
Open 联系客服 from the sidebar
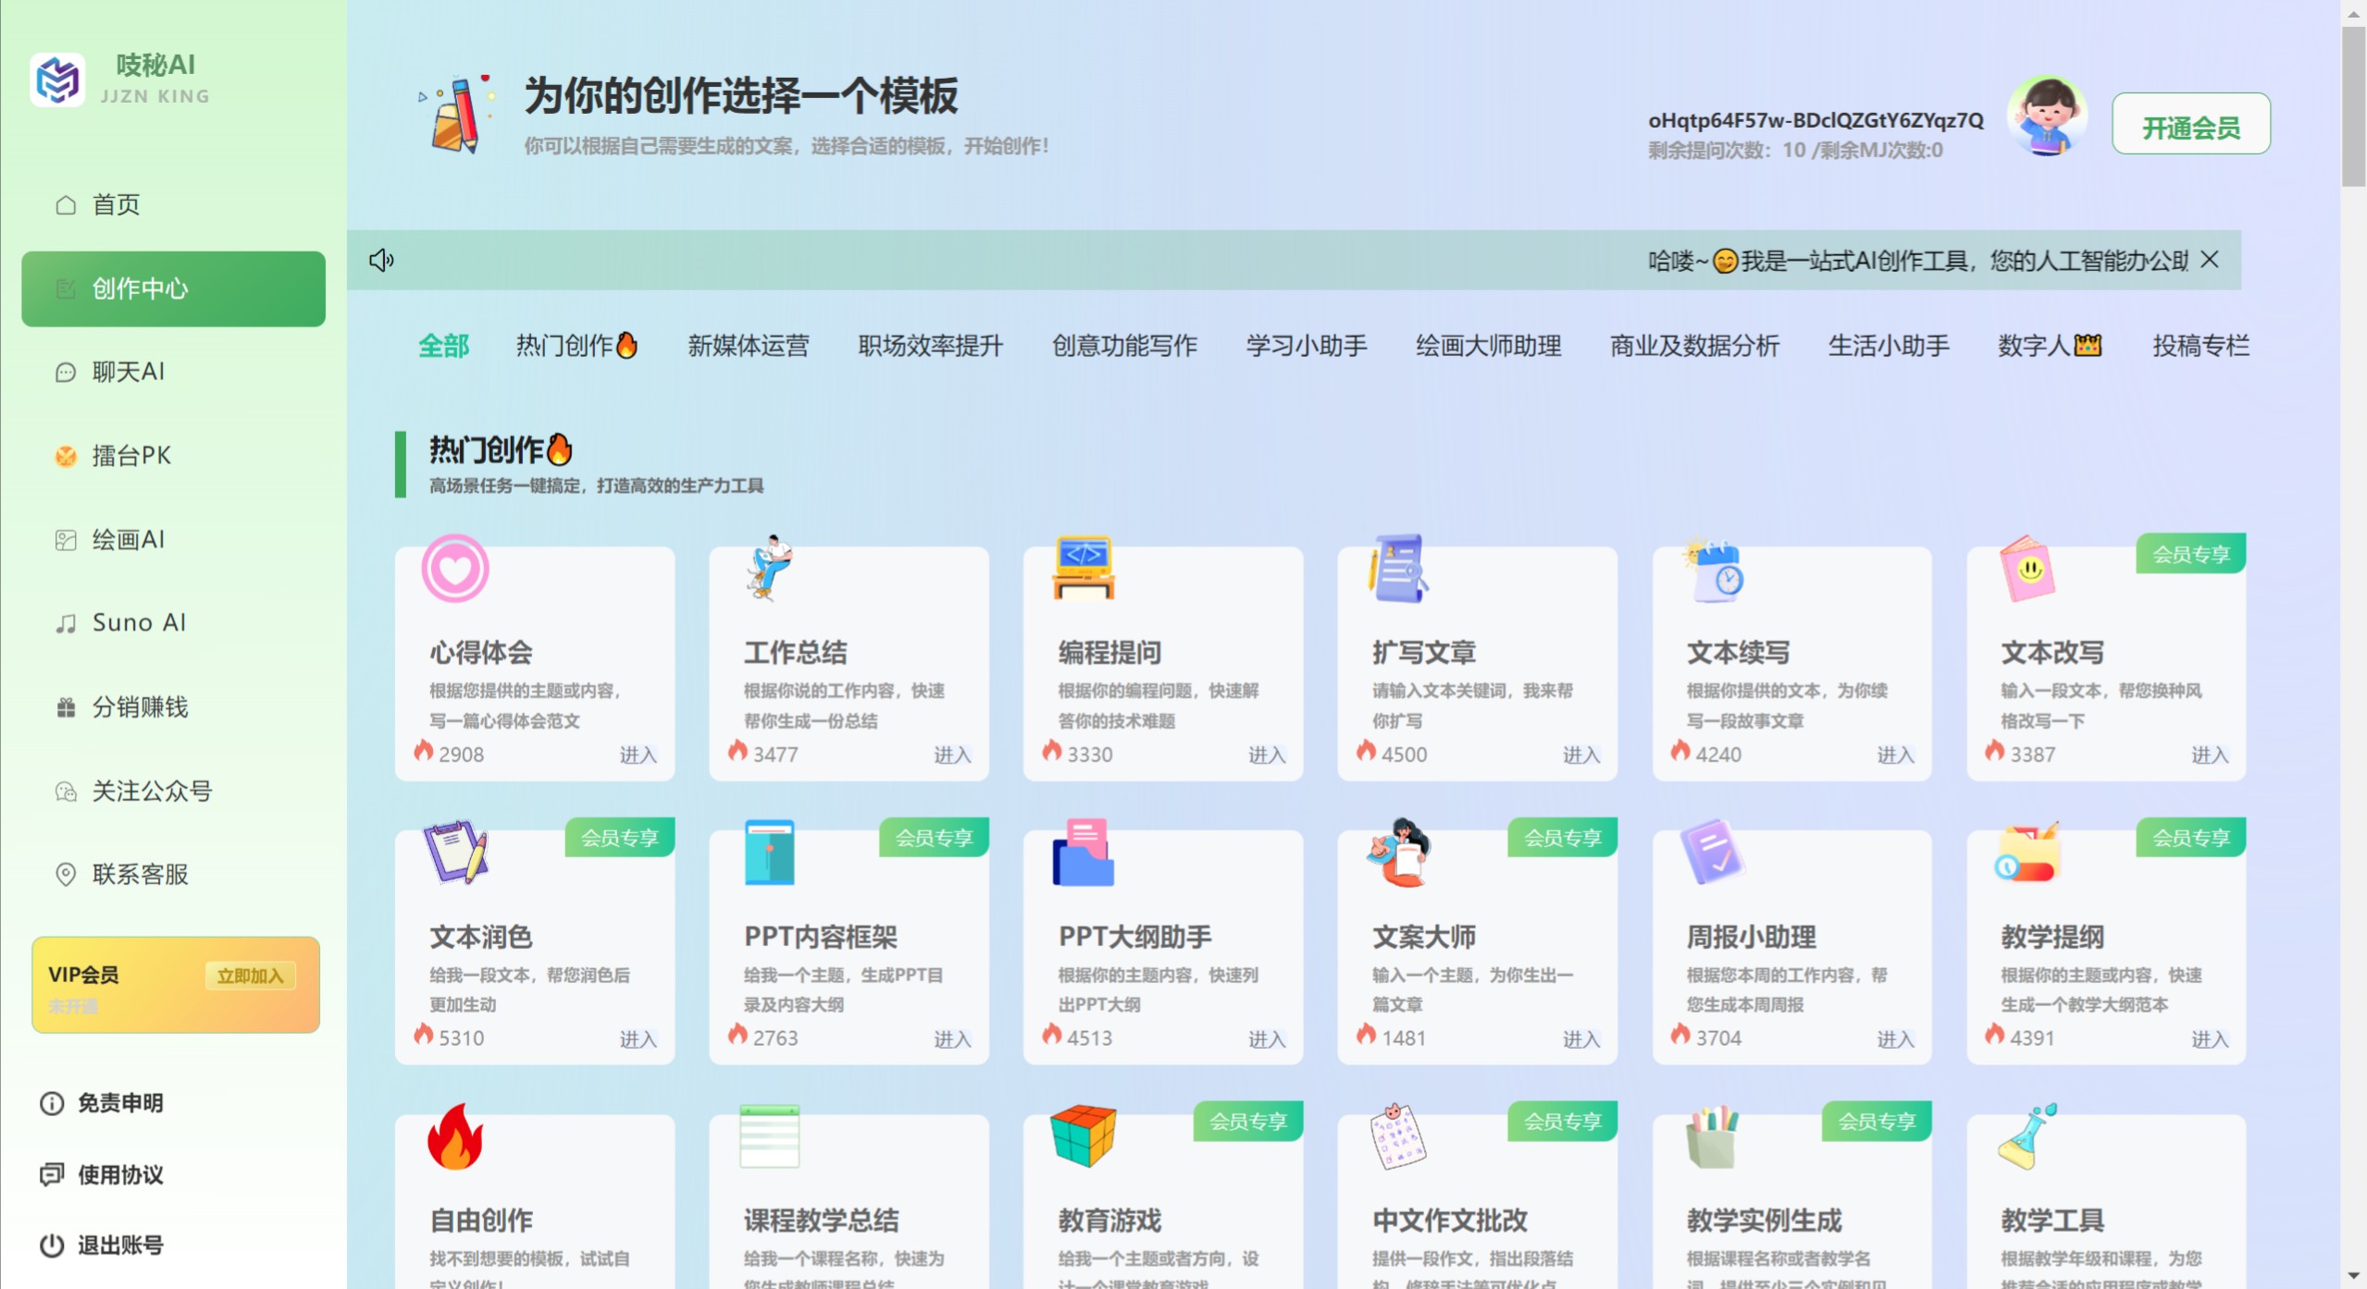tap(141, 875)
